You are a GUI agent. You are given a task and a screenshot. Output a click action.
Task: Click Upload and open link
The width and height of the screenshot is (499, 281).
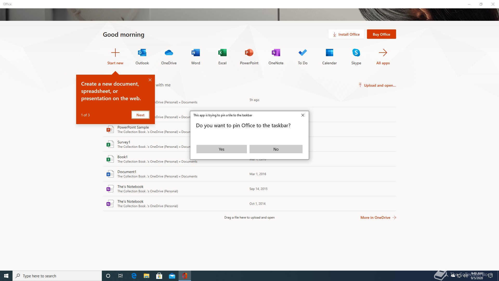(377, 85)
